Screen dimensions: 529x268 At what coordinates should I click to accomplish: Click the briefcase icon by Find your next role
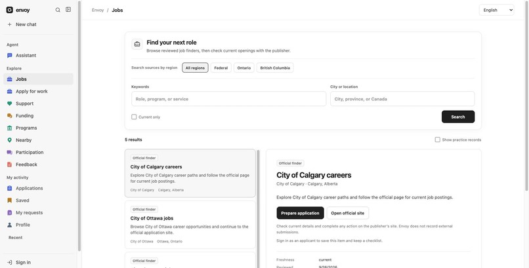tap(137, 44)
